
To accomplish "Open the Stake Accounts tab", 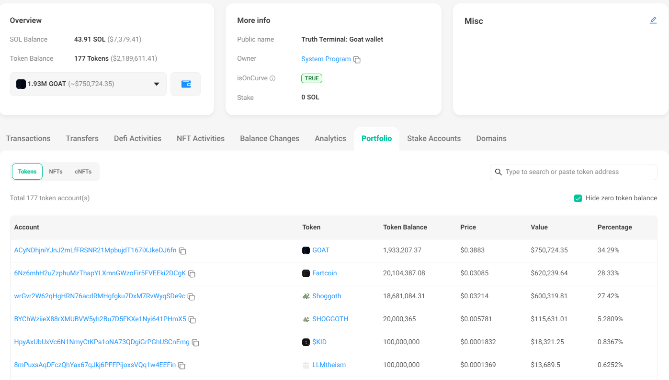I will (x=433, y=139).
